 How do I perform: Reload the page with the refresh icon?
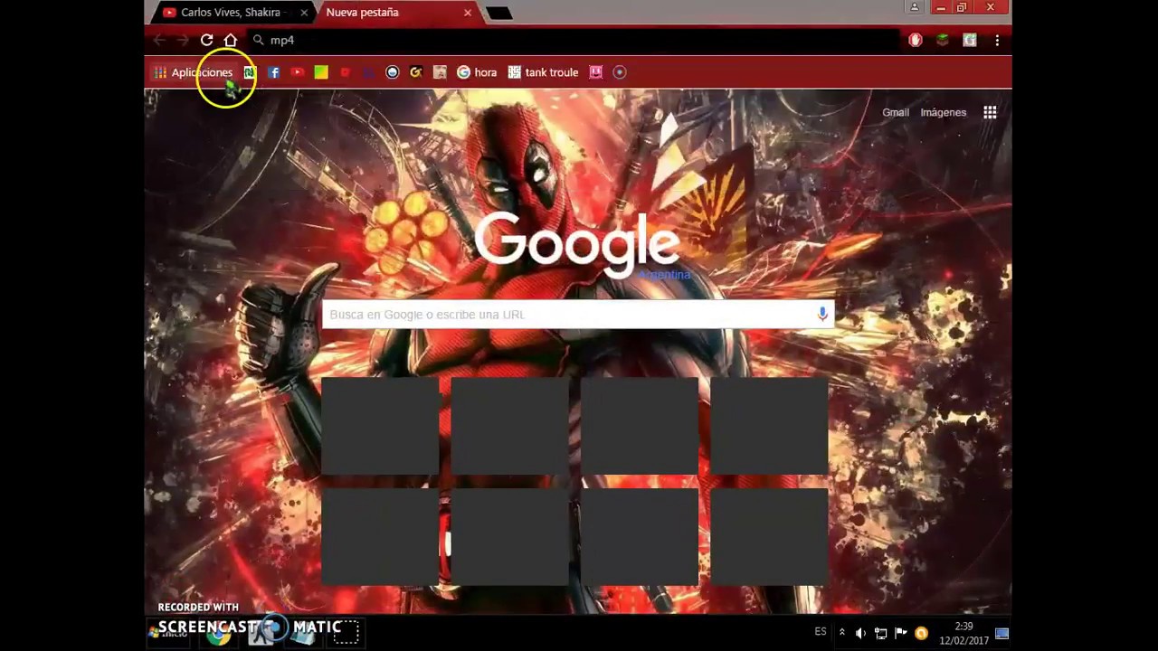[x=206, y=40]
